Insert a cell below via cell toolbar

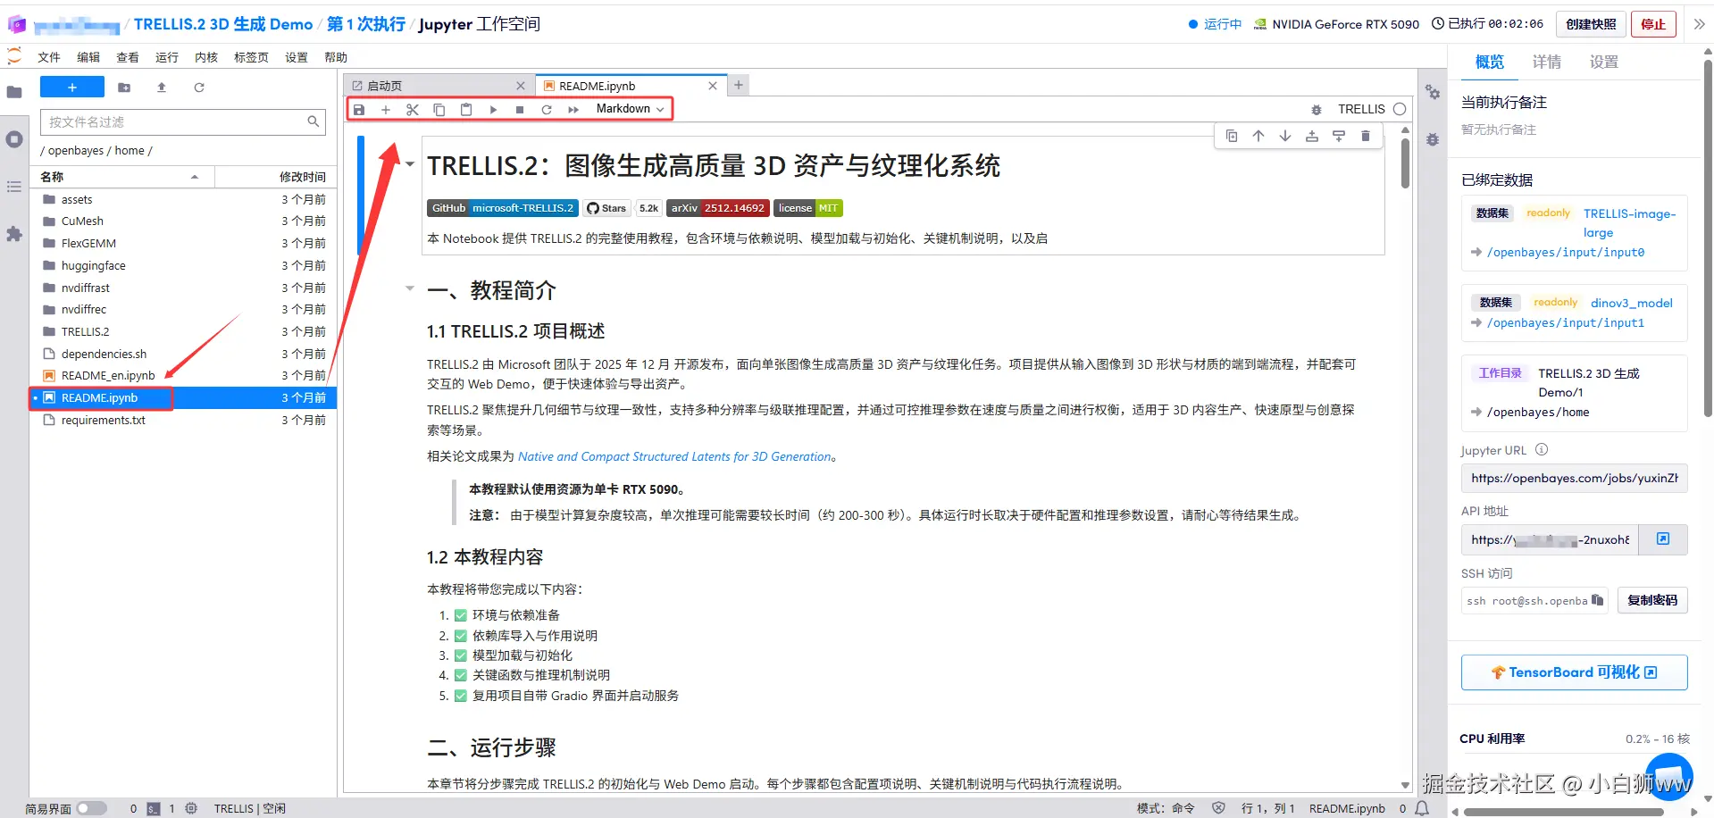1339,136
